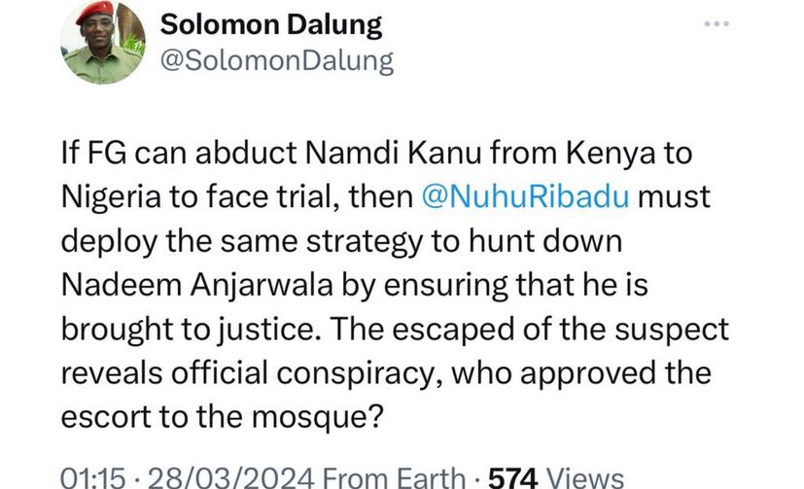
Task: Click the 01:15 tweet timestamp
Action: pyautogui.click(x=95, y=476)
